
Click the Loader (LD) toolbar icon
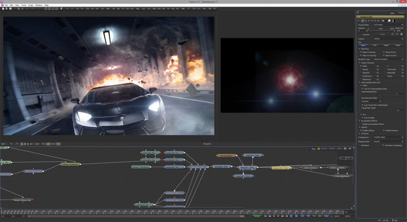point(67,8)
